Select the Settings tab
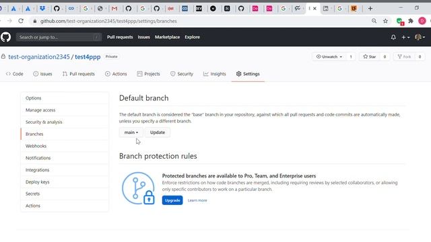Image resolution: width=431 pixels, height=242 pixels. click(x=248, y=74)
